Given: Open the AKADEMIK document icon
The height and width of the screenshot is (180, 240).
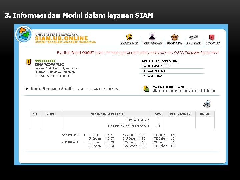Looking at the screenshot, I should (x=129, y=37).
